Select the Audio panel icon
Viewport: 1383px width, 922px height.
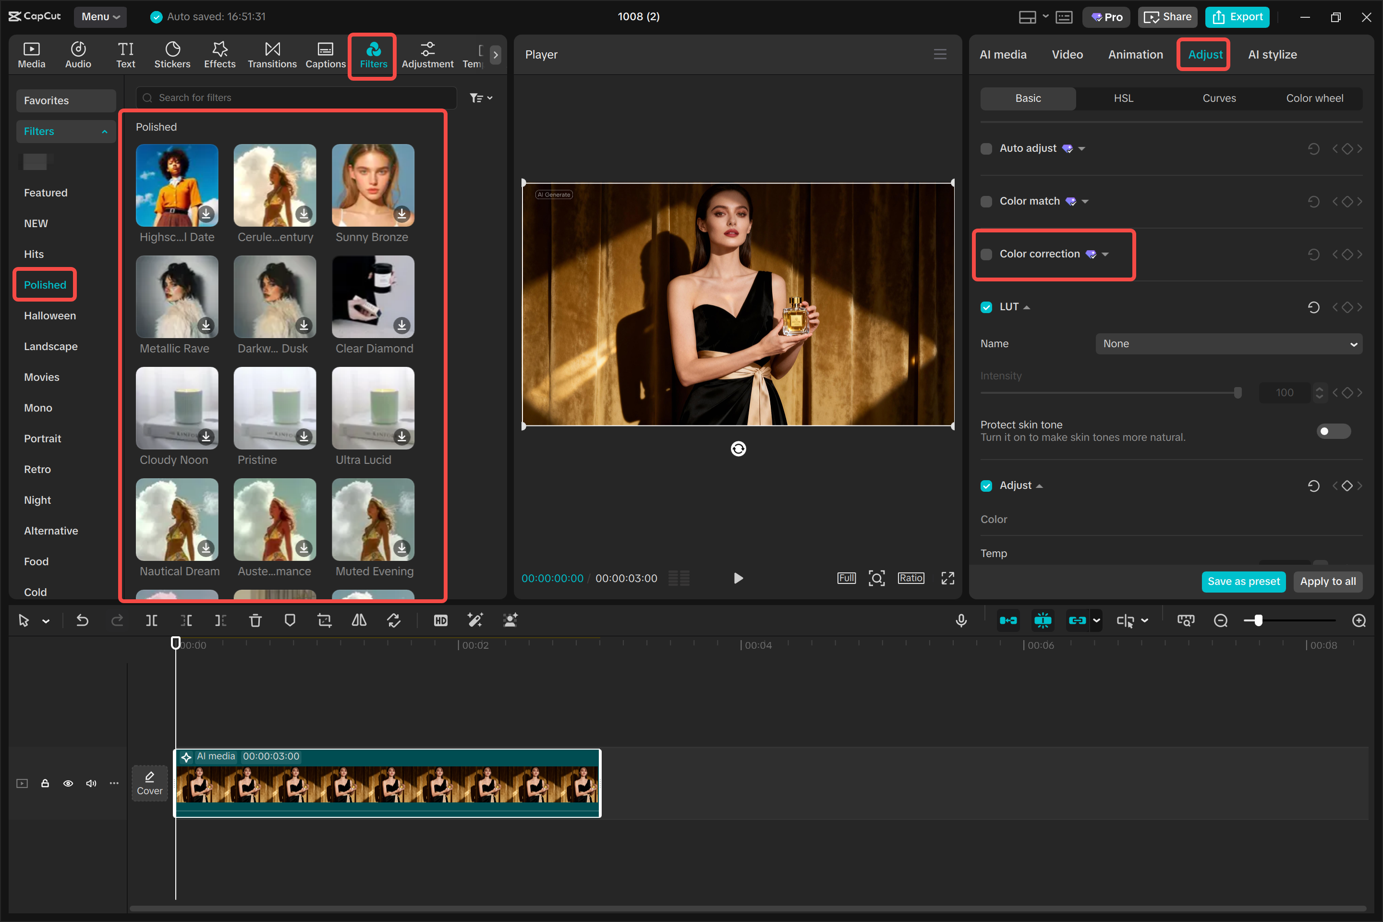[78, 54]
